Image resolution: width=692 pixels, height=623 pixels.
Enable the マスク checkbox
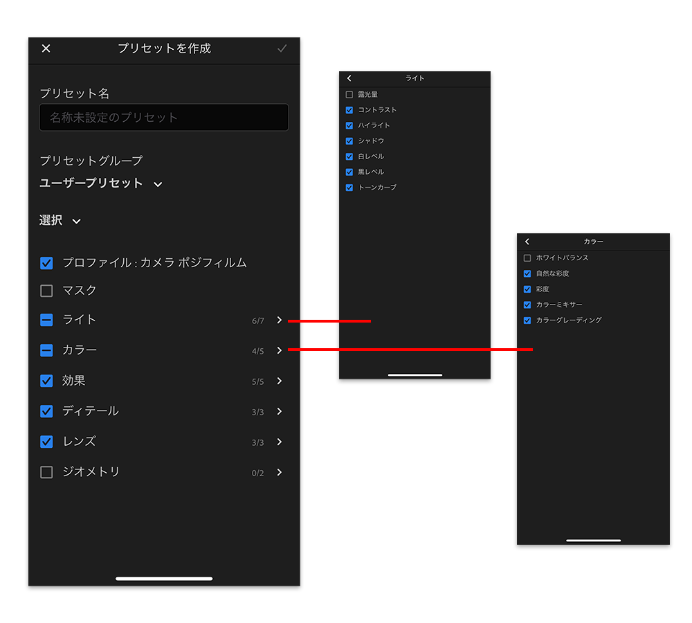pyautogui.click(x=46, y=291)
